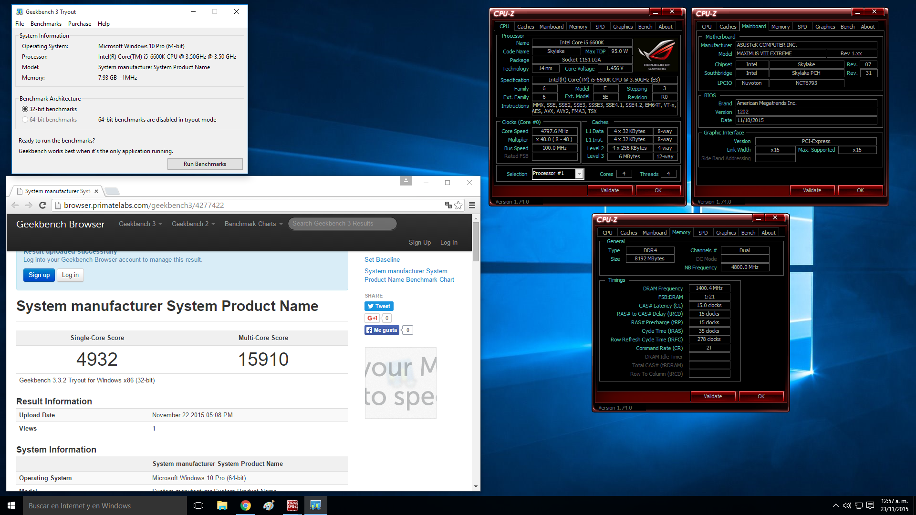Open Bench tab in first CPU-Z window
Screen dimensions: 916x515
[x=645, y=27]
